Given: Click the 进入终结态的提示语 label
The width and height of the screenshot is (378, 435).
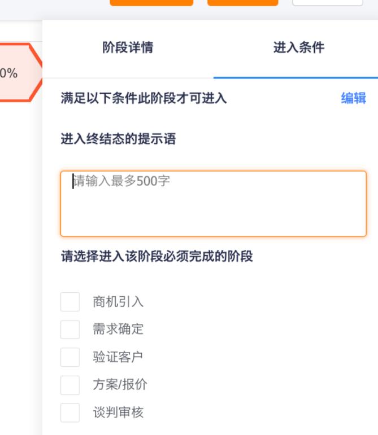Looking at the screenshot, I should coord(118,139).
